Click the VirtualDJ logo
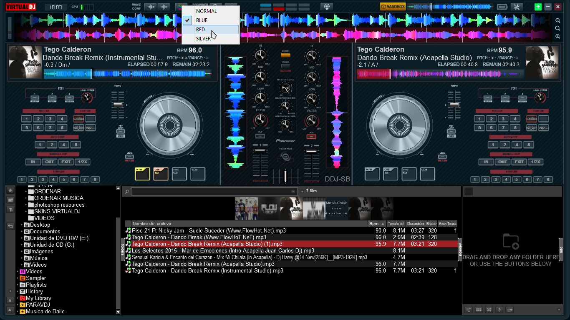 click(20, 7)
